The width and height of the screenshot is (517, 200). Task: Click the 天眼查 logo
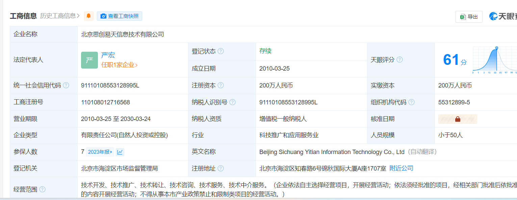coord(503,16)
